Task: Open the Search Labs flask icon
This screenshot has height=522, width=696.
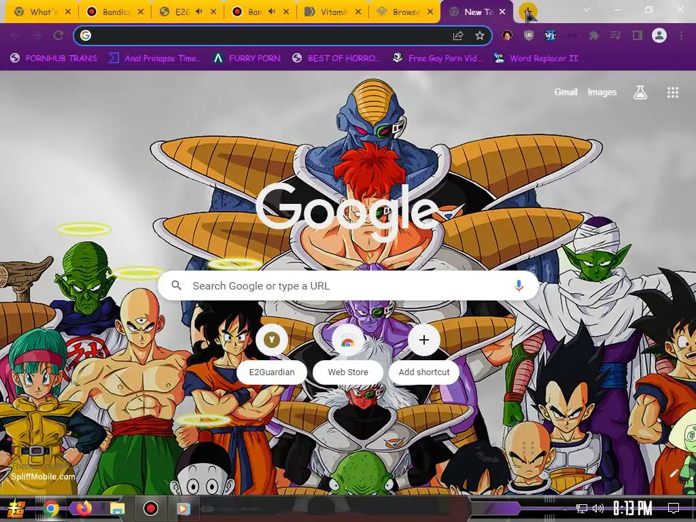Action: 640,92
